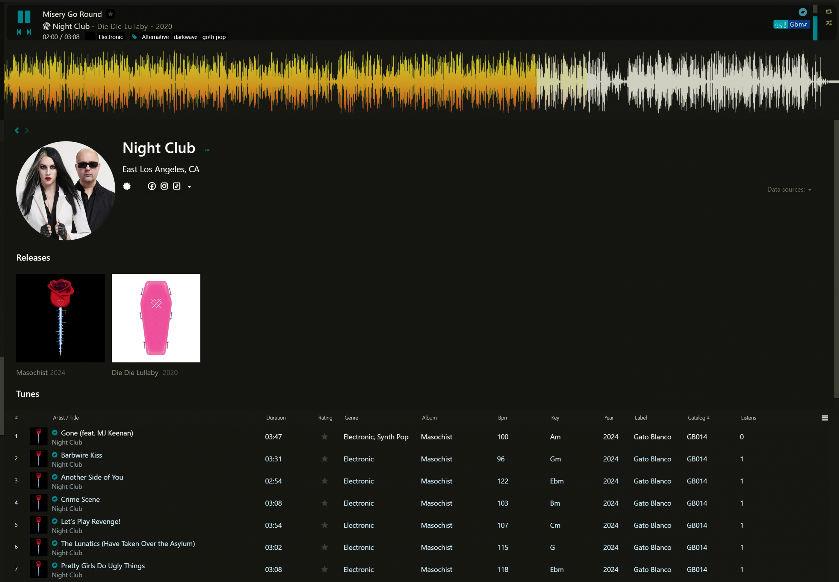Click the page vertical scrollbar
This screenshot has width=839, height=582.
(x=836, y=259)
